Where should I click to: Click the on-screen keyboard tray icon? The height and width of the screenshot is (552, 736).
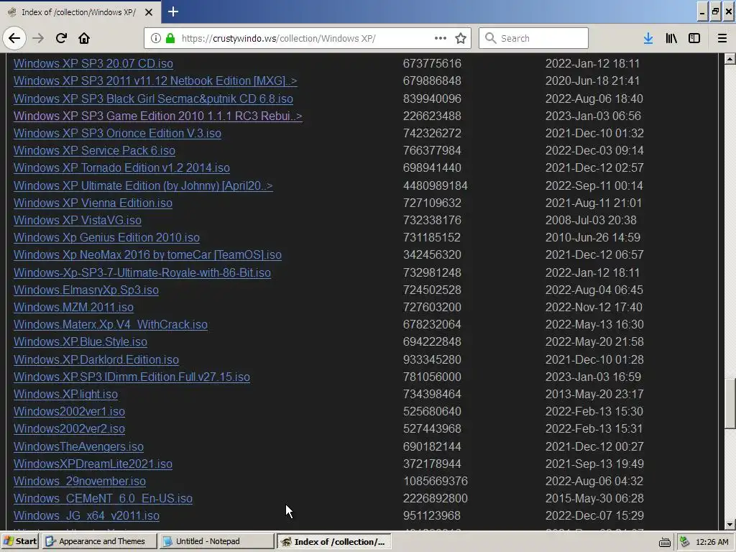pos(665,542)
